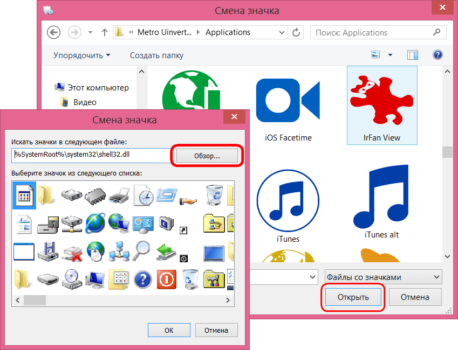
Task: Select the drive with red X icon
Action: [73, 254]
